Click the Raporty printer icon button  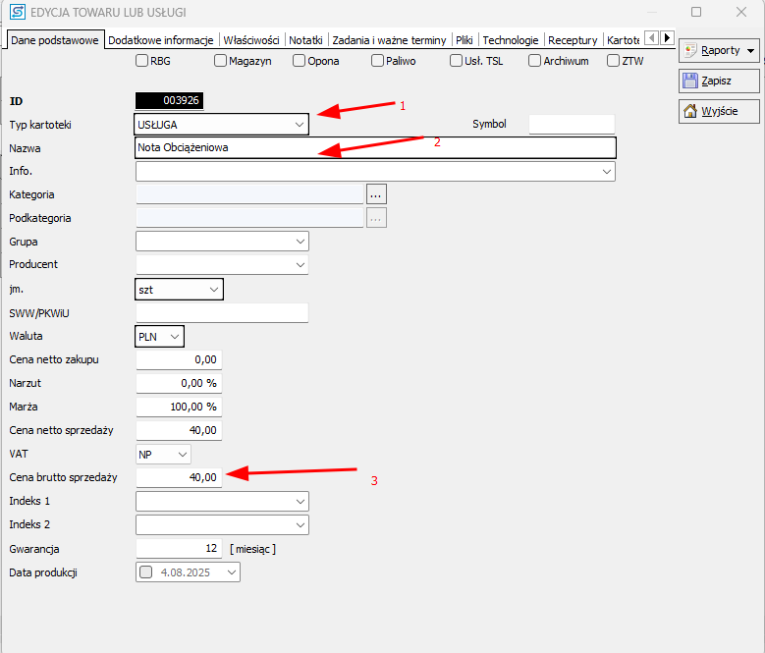point(690,50)
